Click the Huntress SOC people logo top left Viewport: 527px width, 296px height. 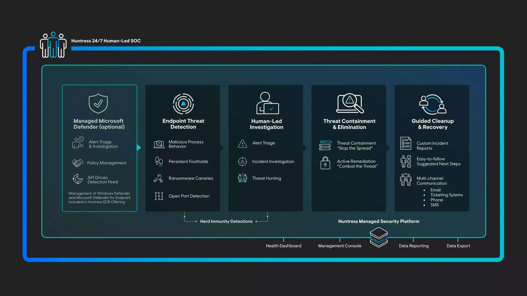coord(53,45)
